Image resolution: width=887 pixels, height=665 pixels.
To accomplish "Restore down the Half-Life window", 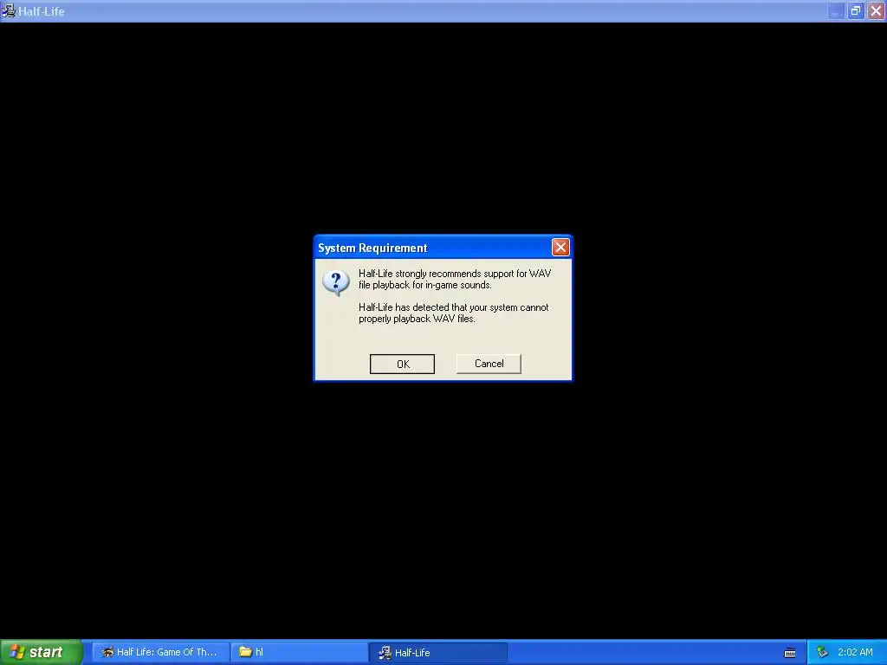I will [x=855, y=10].
